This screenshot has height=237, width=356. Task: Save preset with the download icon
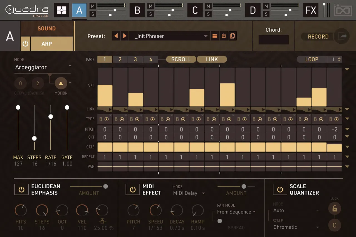pos(224,36)
